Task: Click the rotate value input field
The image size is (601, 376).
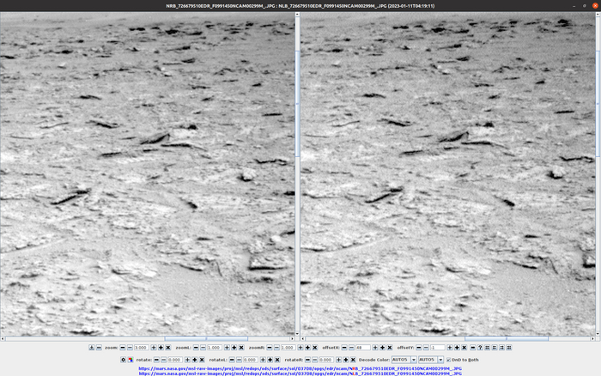Action: [x=175, y=360]
